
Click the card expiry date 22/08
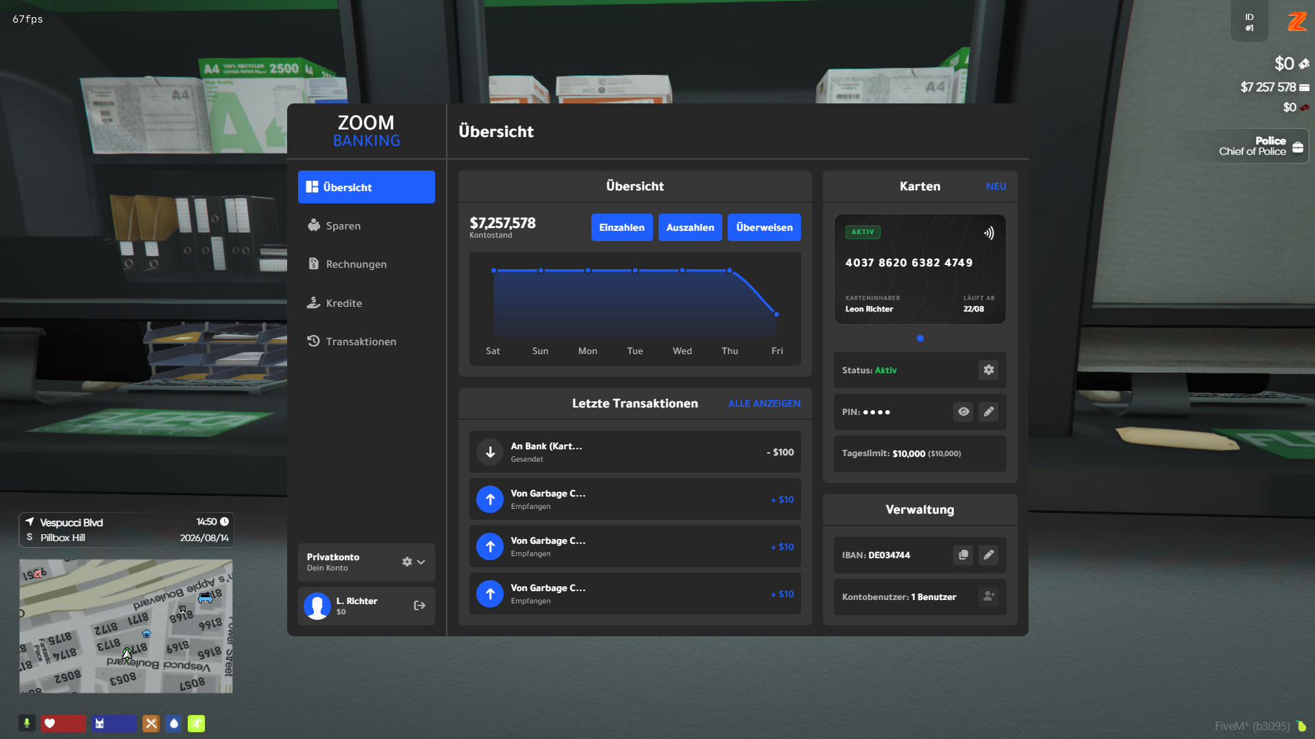click(x=973, y=309)
